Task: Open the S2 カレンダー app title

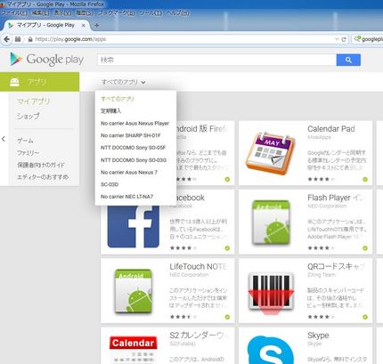Action: pyautogui.click(x=199, y=336)
